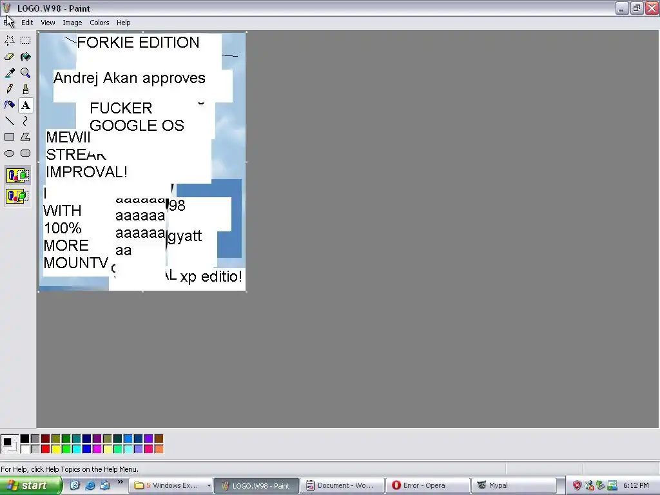Click the red security shield tray icon
660x495 pixels.
pyautogui.click(x=577, y=486)
